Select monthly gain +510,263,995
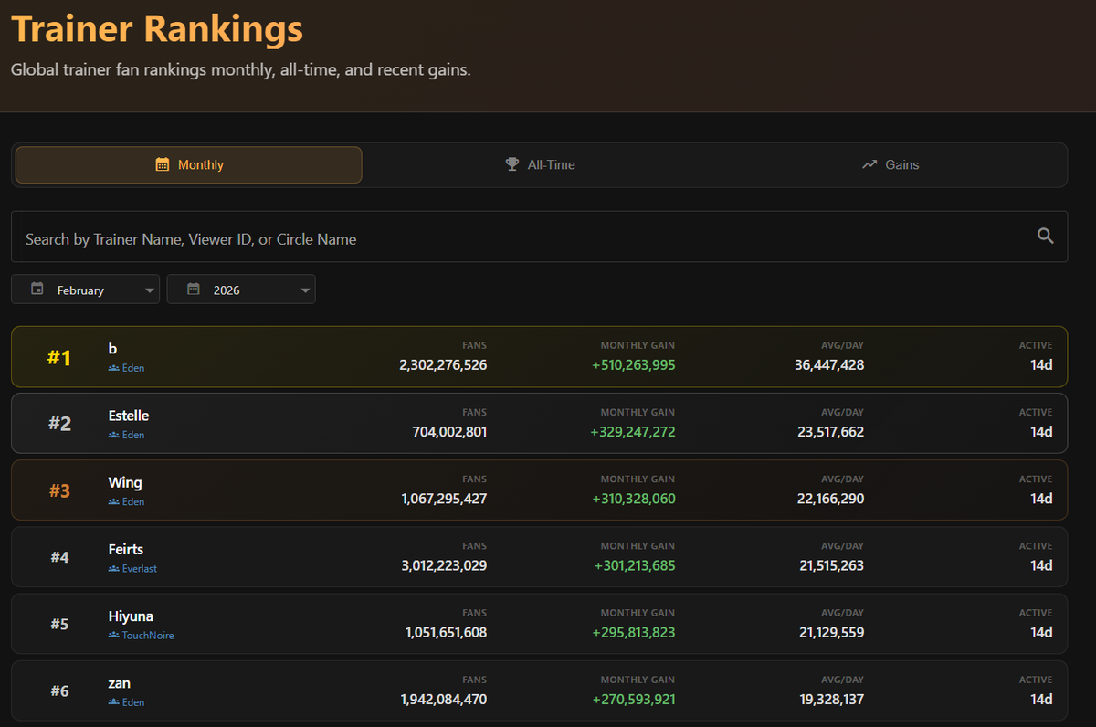 [x=633, y=364]
